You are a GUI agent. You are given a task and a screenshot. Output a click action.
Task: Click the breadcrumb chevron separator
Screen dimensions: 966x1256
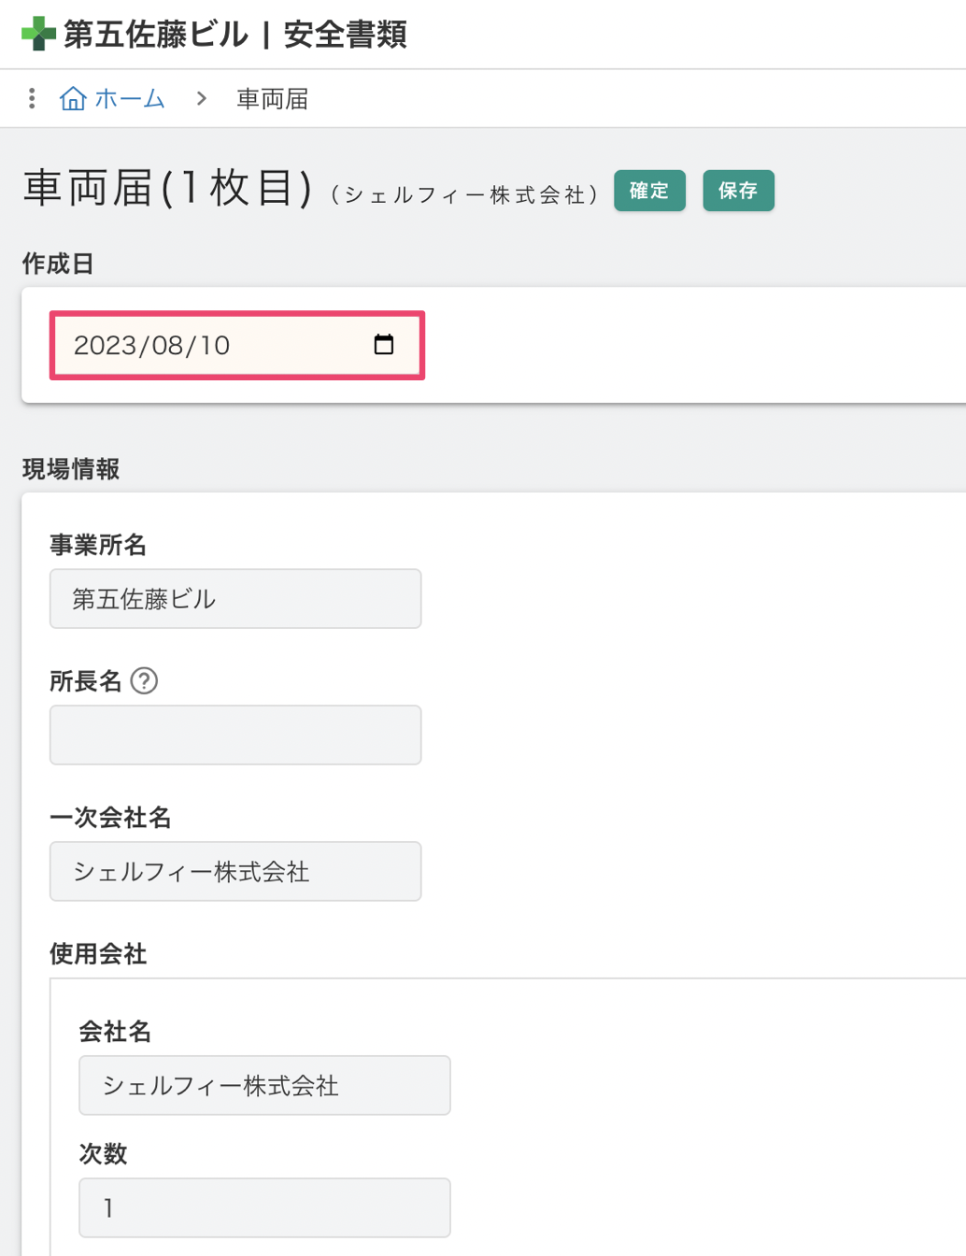[202, 98]
